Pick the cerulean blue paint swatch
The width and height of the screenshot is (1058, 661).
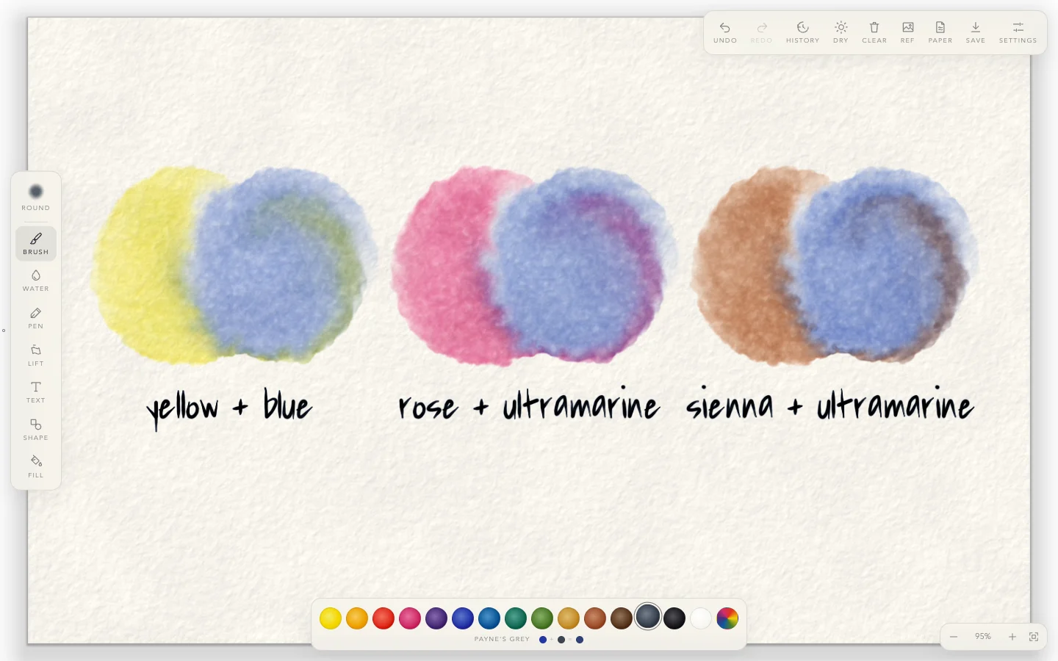click(x=489, y=618)
